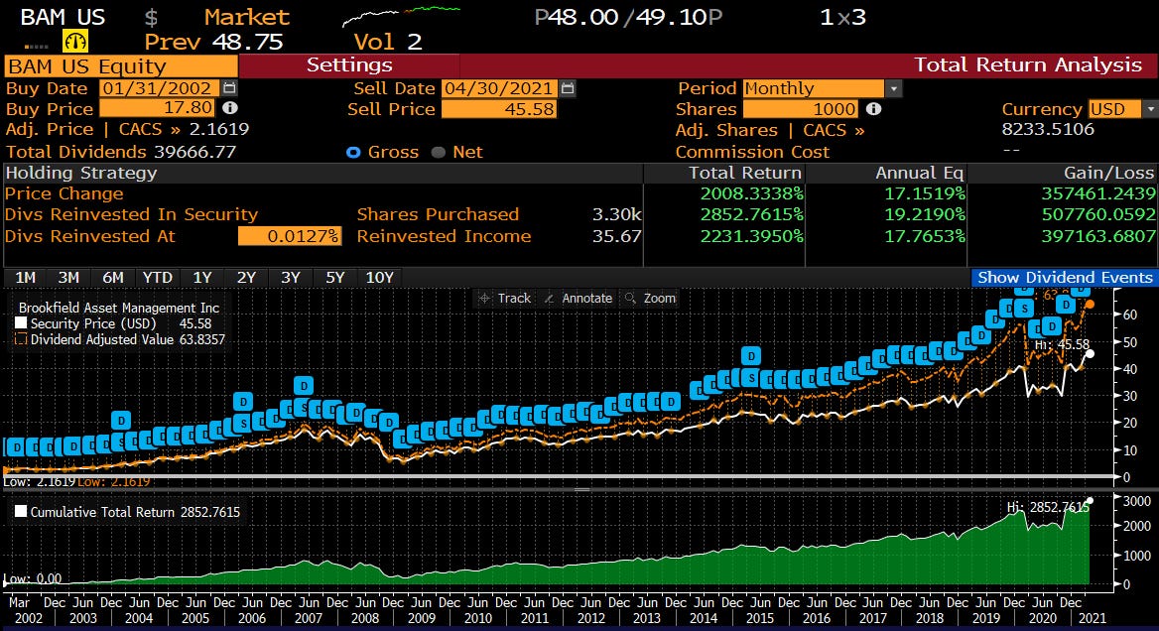Image resolution: width=1159 pixels, height=631 pixels.
Task: Select the S split marker under the 2007 D
Action: 302,407
